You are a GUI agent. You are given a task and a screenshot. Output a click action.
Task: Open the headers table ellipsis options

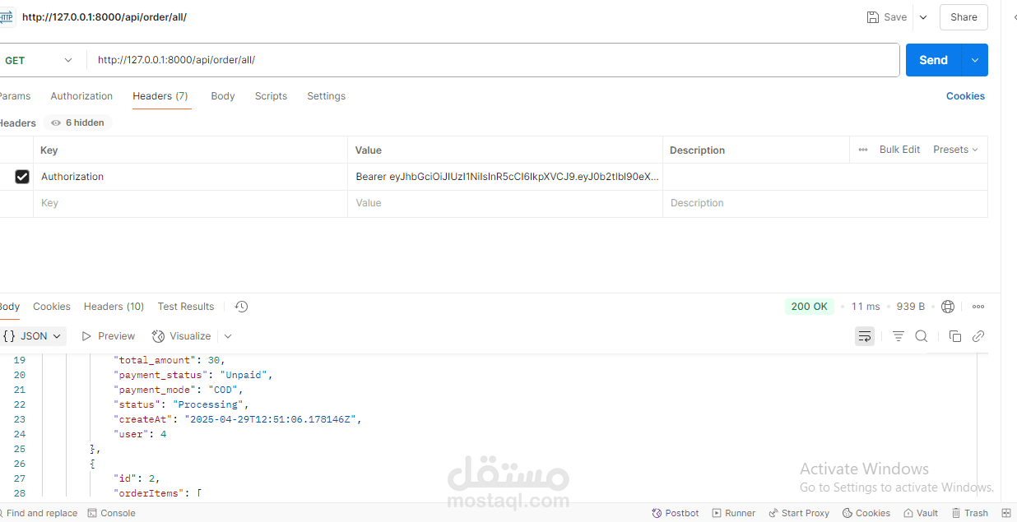(x=863, y=150)
